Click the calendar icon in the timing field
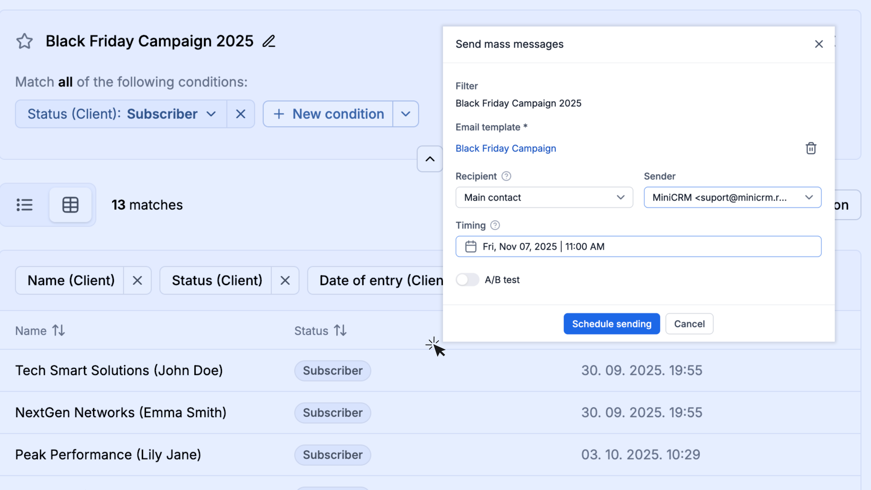The height and width of the screenshot is (490, 871). 471,246
